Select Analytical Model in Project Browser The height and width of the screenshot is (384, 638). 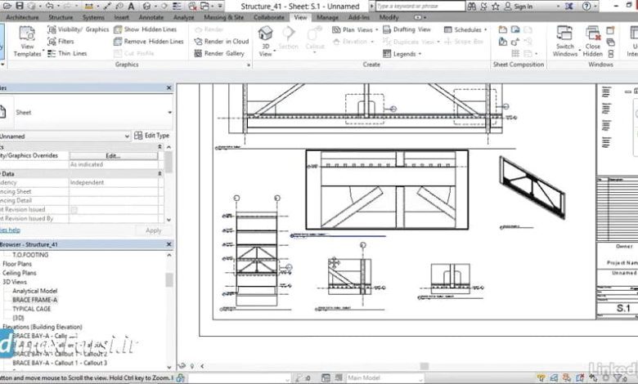[x=35, y=291]
